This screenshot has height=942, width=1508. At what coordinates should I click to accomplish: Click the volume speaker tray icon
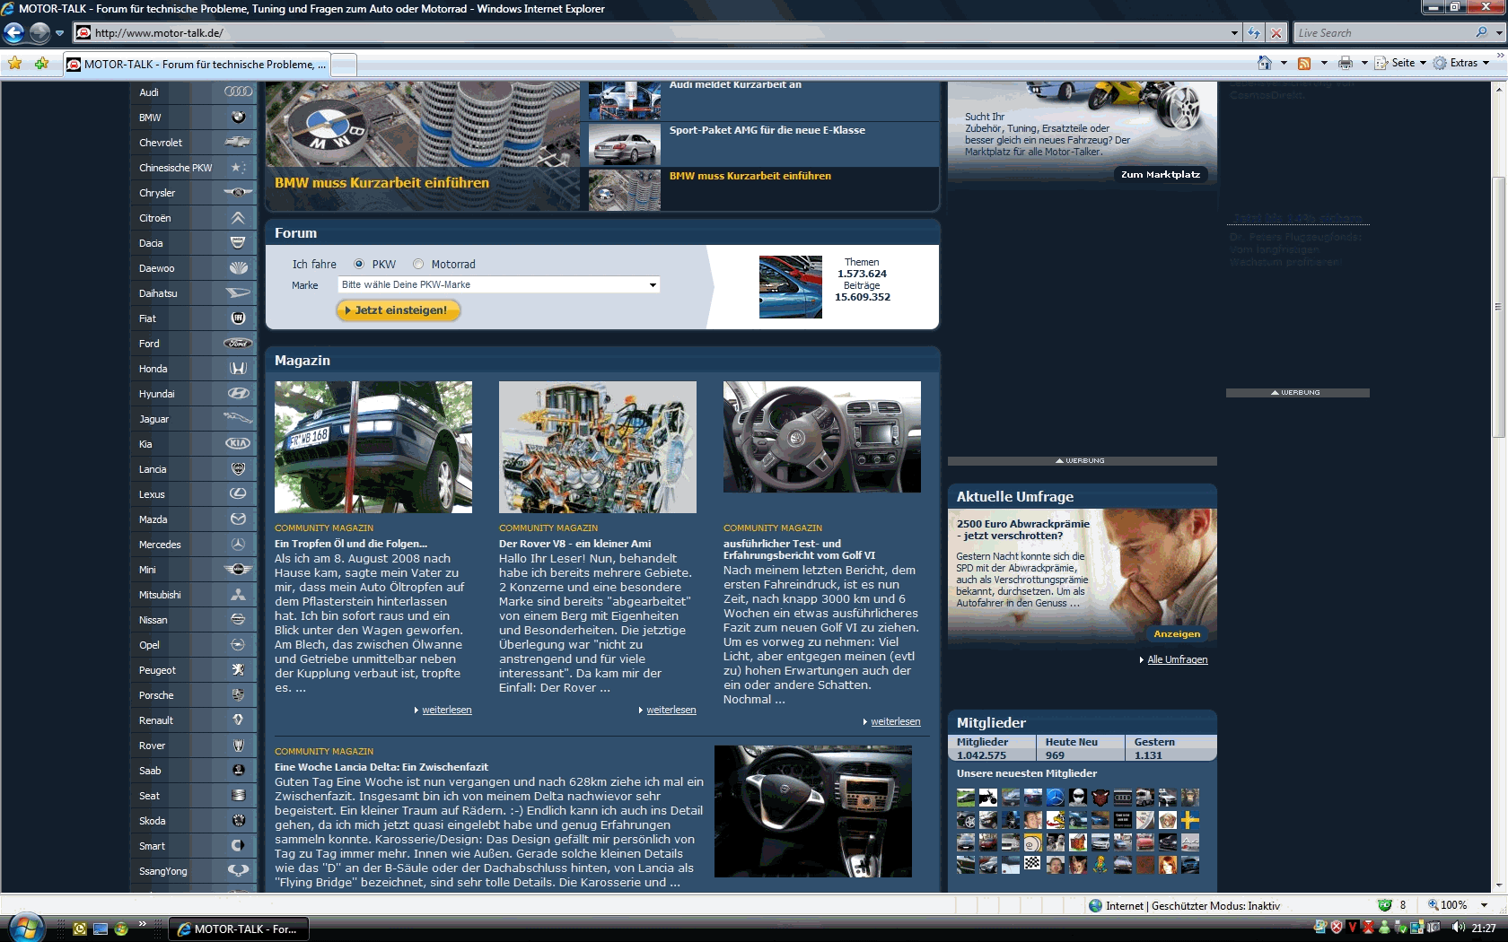point(1458,928)
